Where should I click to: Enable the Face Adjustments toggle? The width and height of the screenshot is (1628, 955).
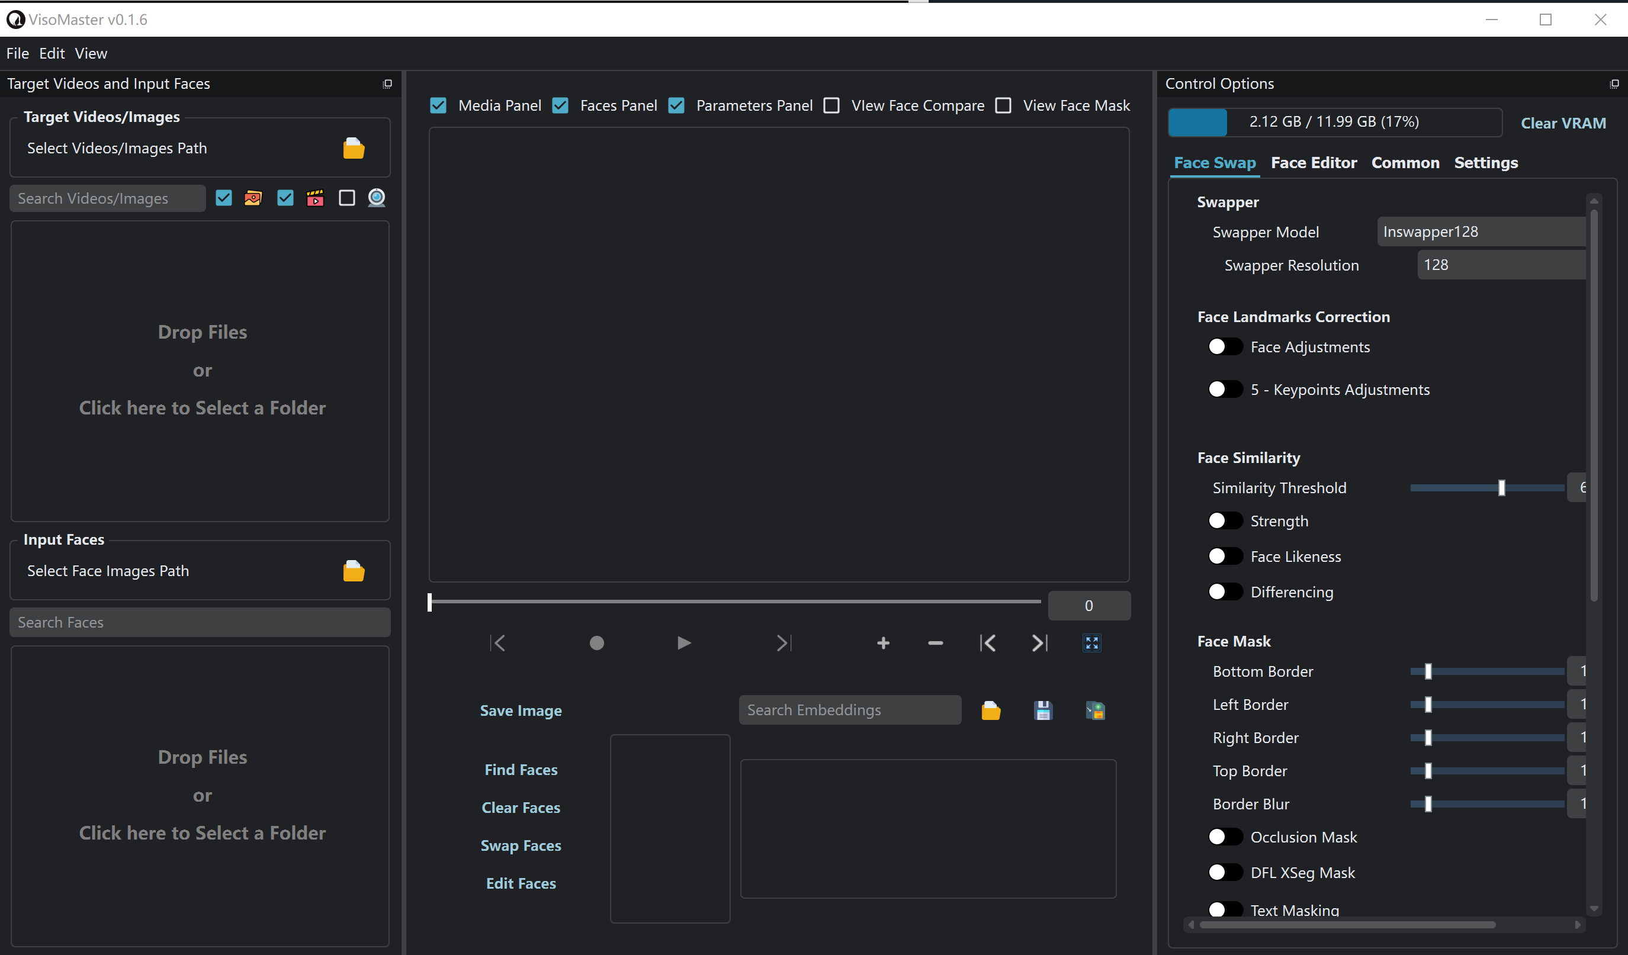click(1225, 347)
